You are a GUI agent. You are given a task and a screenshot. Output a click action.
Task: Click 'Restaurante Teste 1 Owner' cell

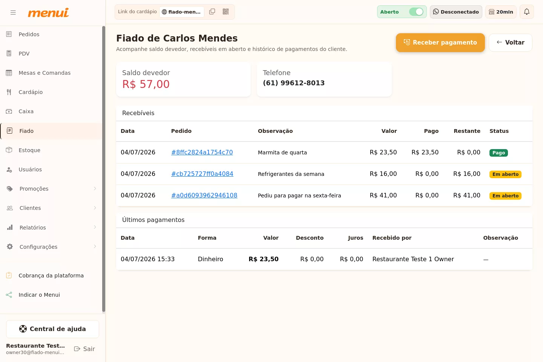click(413, 259)
